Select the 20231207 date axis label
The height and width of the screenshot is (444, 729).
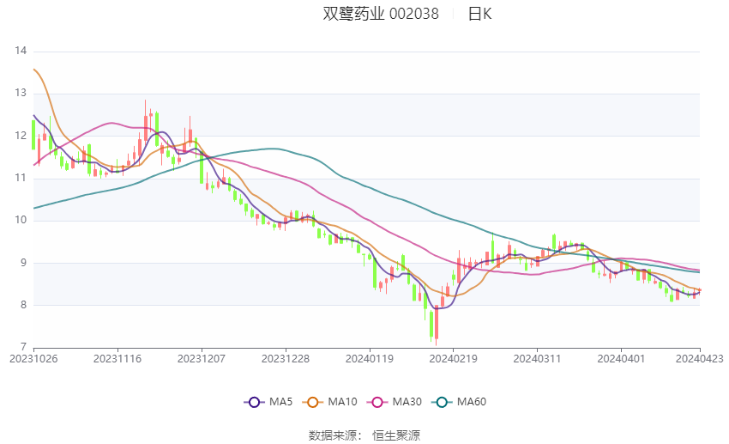(202, 359)
